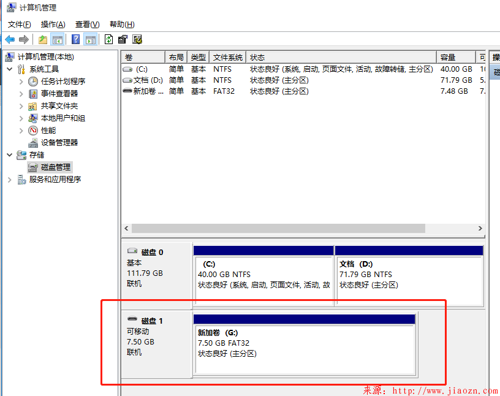Open the 文件(F) menu
This screenshot has height=396, width=500.
pyautogui.click(x=20, y=25)
